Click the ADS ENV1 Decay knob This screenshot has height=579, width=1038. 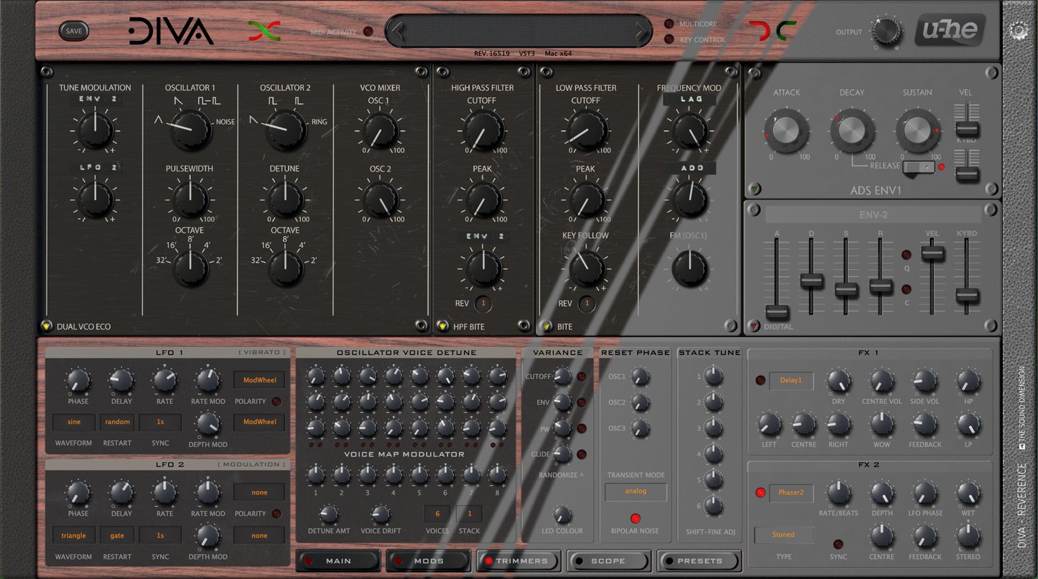click(852, 130)
